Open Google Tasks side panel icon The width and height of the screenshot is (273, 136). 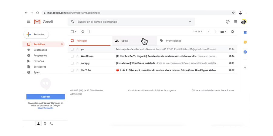(245, 52)
